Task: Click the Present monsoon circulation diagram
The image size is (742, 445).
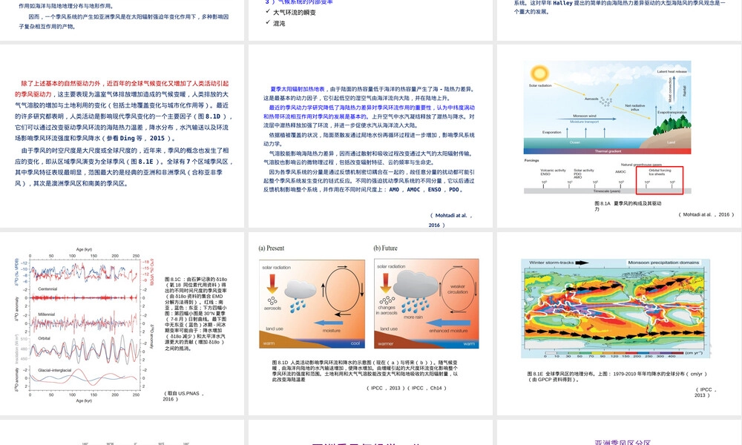Action: click(312, 303)
